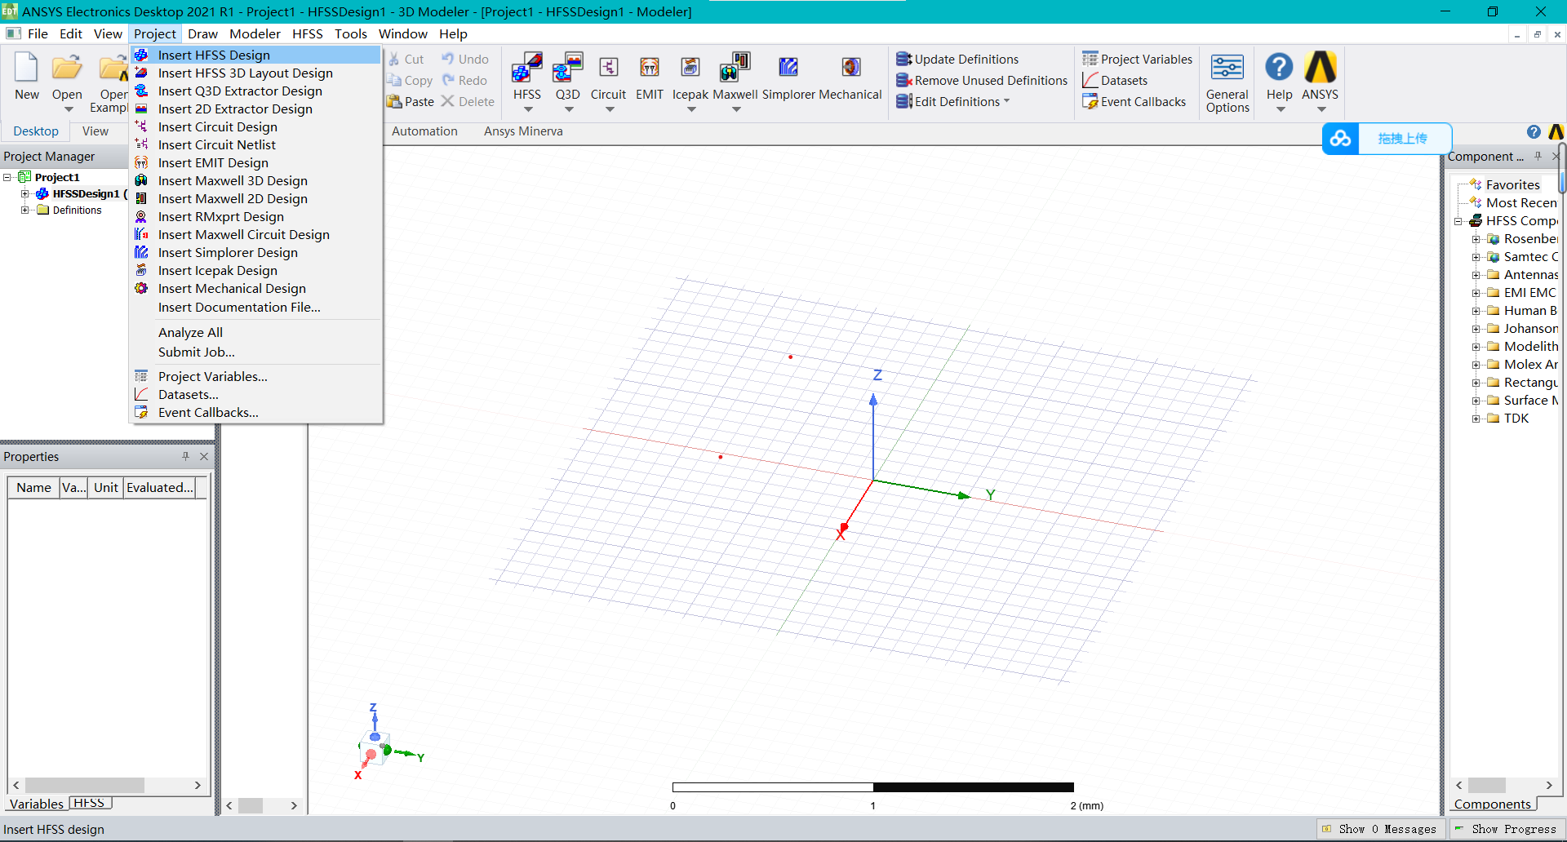Image resolution: width=1567 pixels, height=842 pixels.
Task: Expand the TDK component folder
Action: tap(1476, 419)
